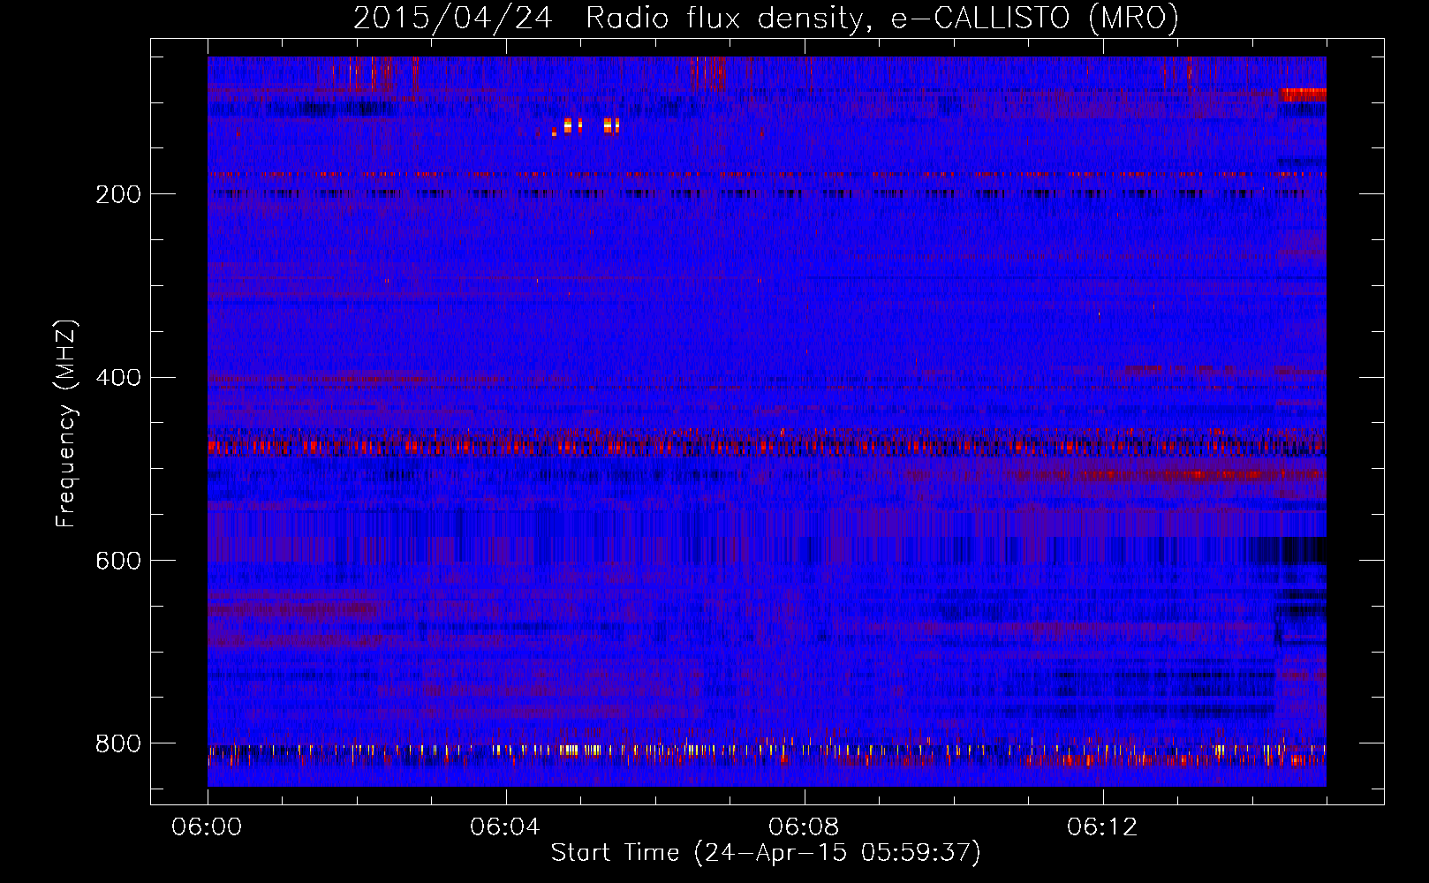Click the 06:00 time tick label
The width and height of the screenshot is (1429, 883).
tap(207, 827)
